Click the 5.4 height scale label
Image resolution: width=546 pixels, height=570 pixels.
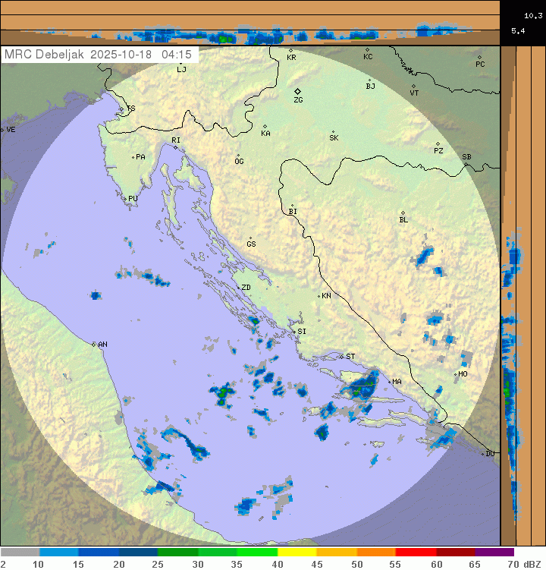point(519,30)
